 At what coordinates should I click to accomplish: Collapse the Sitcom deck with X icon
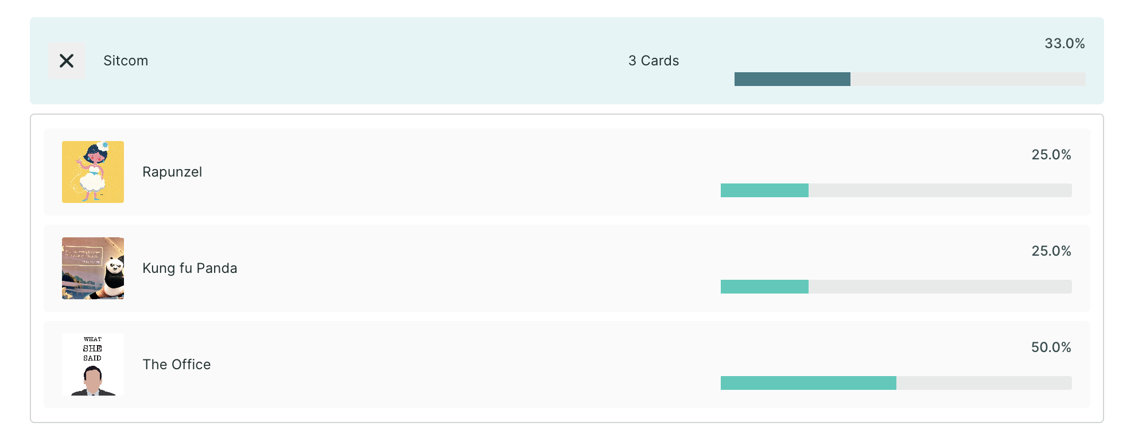point(67,61)
